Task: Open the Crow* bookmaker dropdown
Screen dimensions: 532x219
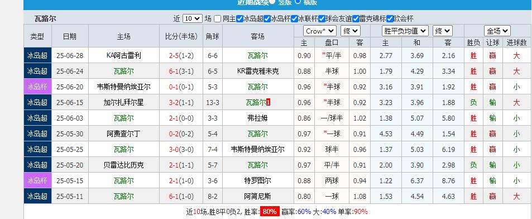Action: coord(320,31)
